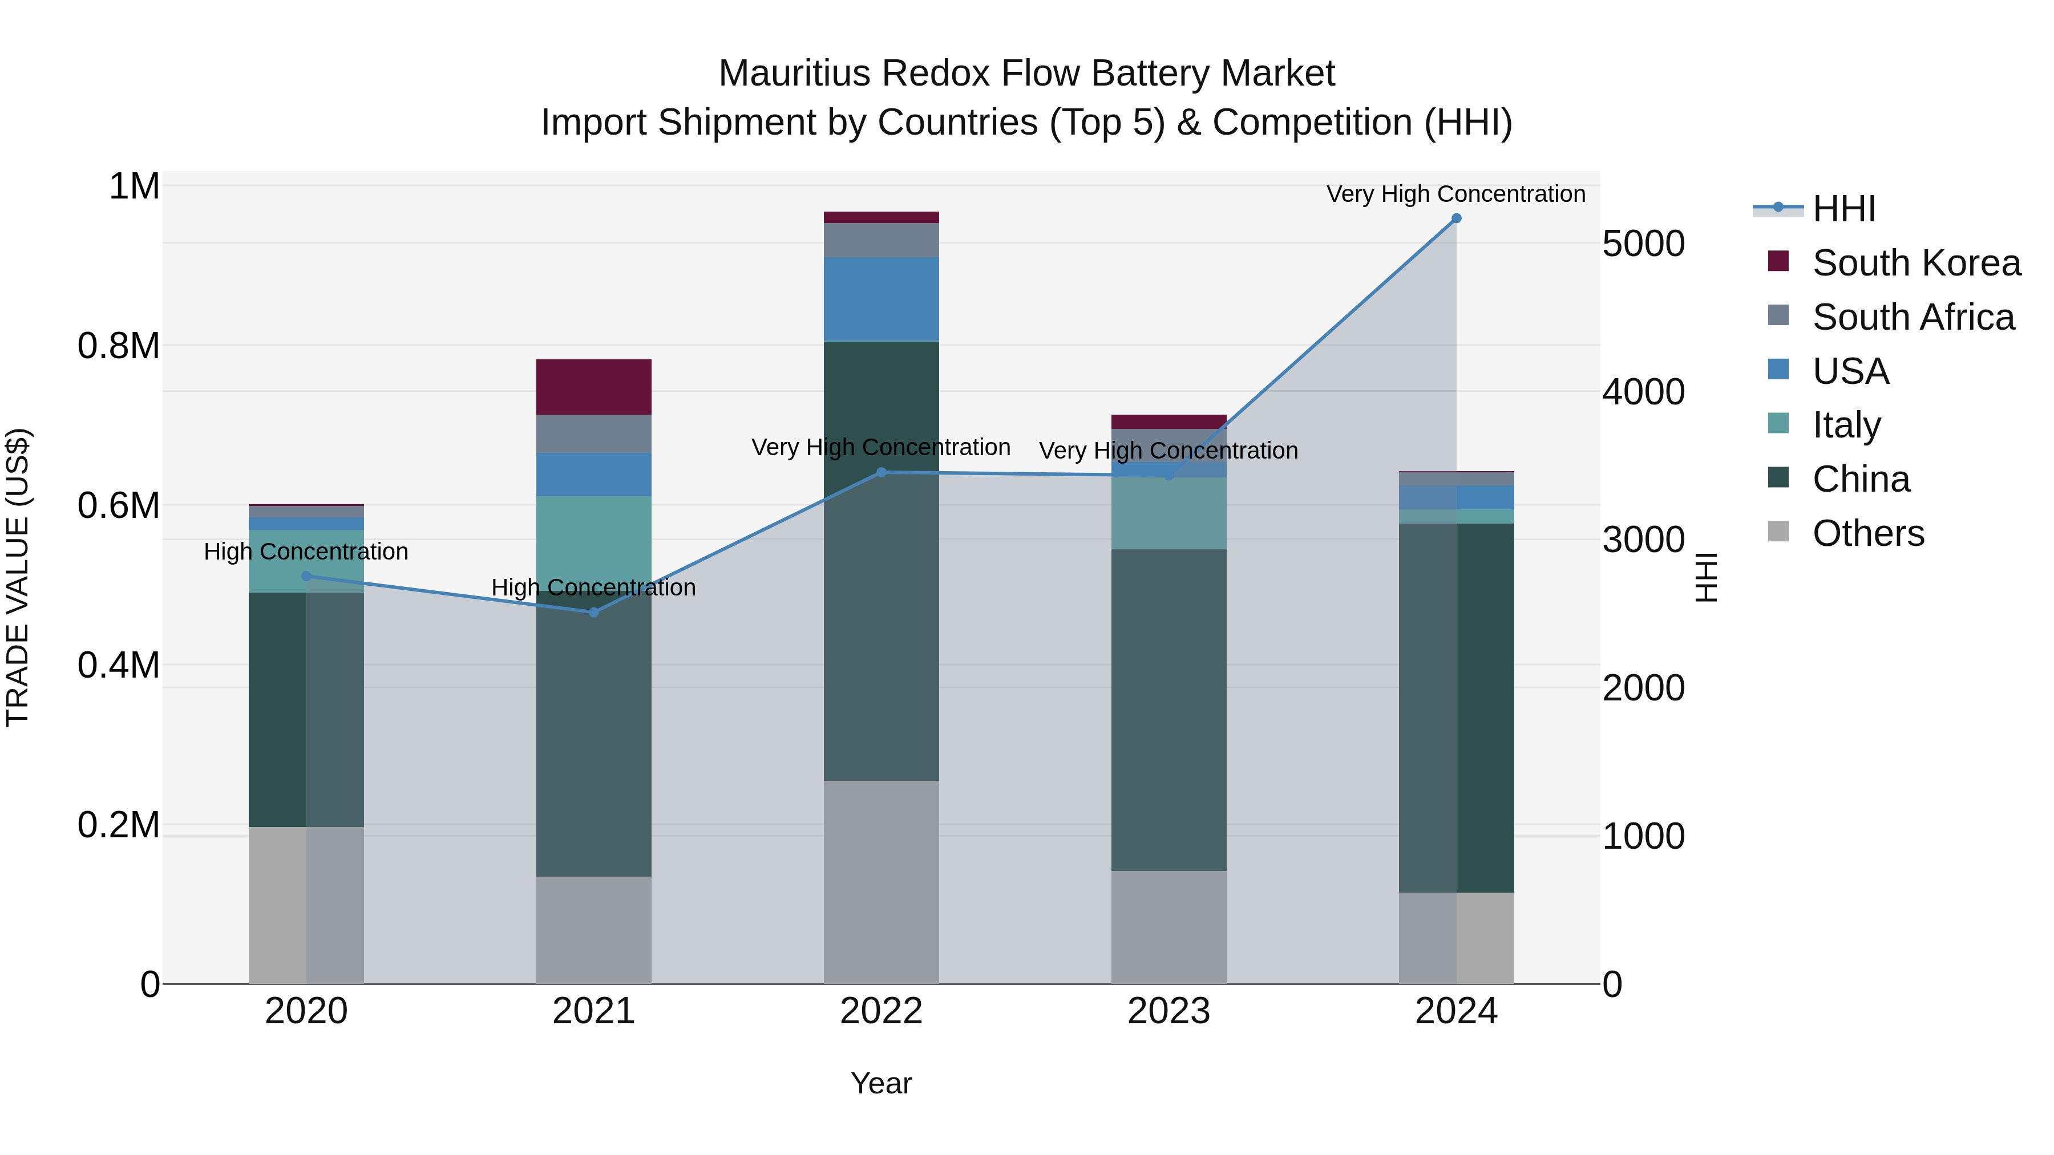Click the 2023 'Very High Concentration' annotation
The height and width of the screenshot is (1155, 2054).
pos(1169,451)
